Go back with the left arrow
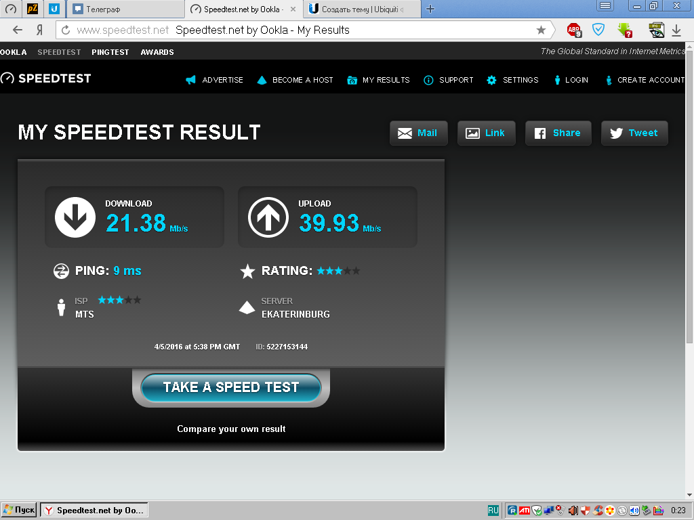Screen dimensions: 694x520 (x=17, y=30)
